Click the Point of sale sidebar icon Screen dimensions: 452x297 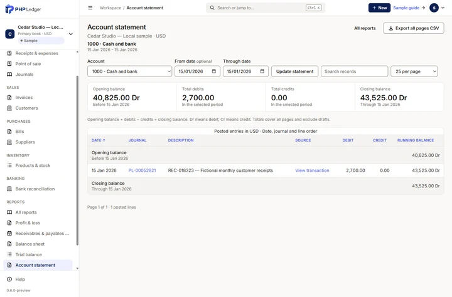(x=9, y=64)
